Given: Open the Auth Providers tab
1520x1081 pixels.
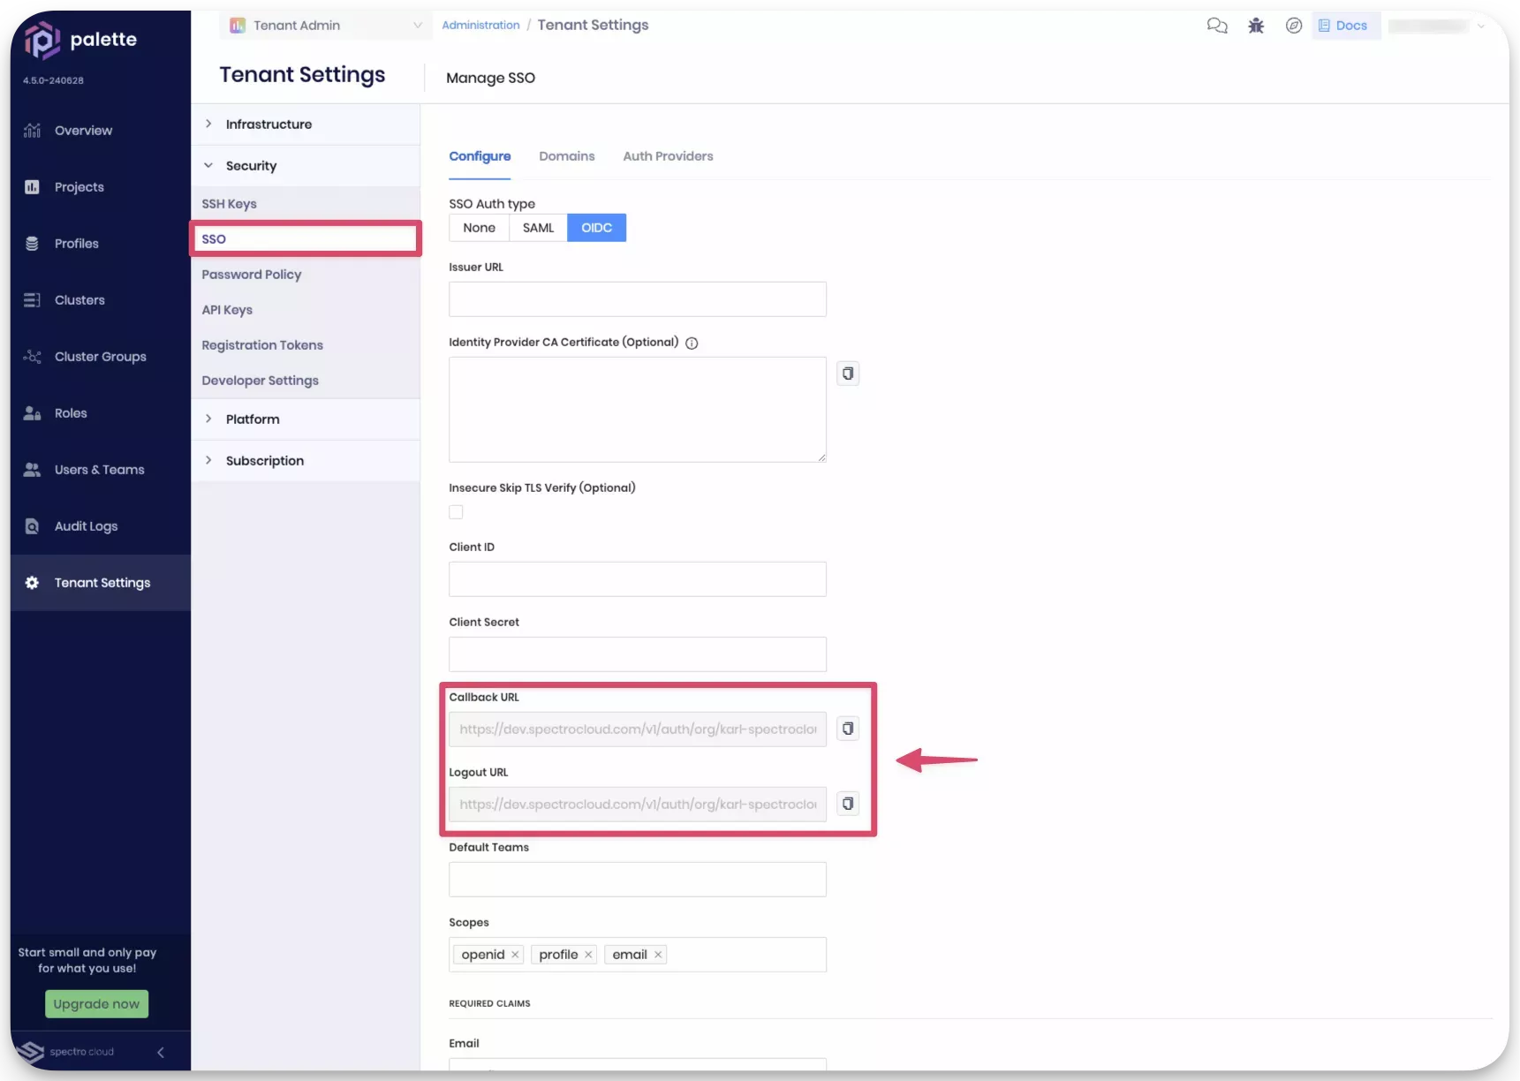Looking at the screenshot, I should (668, 156).
